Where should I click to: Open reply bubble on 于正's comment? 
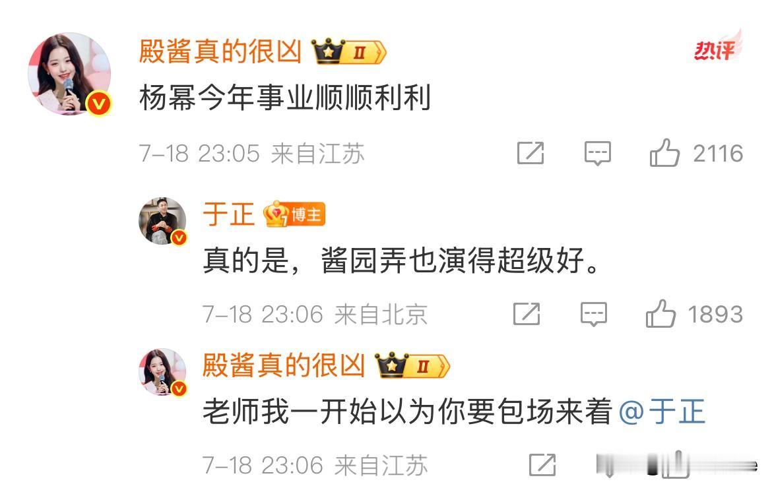594,314
